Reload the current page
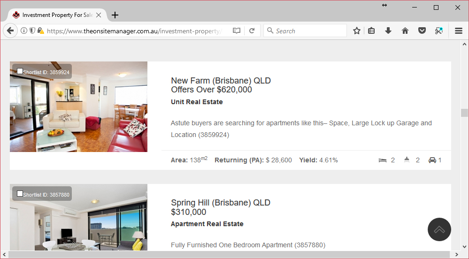Image resolution: width=469 pixels, height=259 pixels. pos(252,30)
